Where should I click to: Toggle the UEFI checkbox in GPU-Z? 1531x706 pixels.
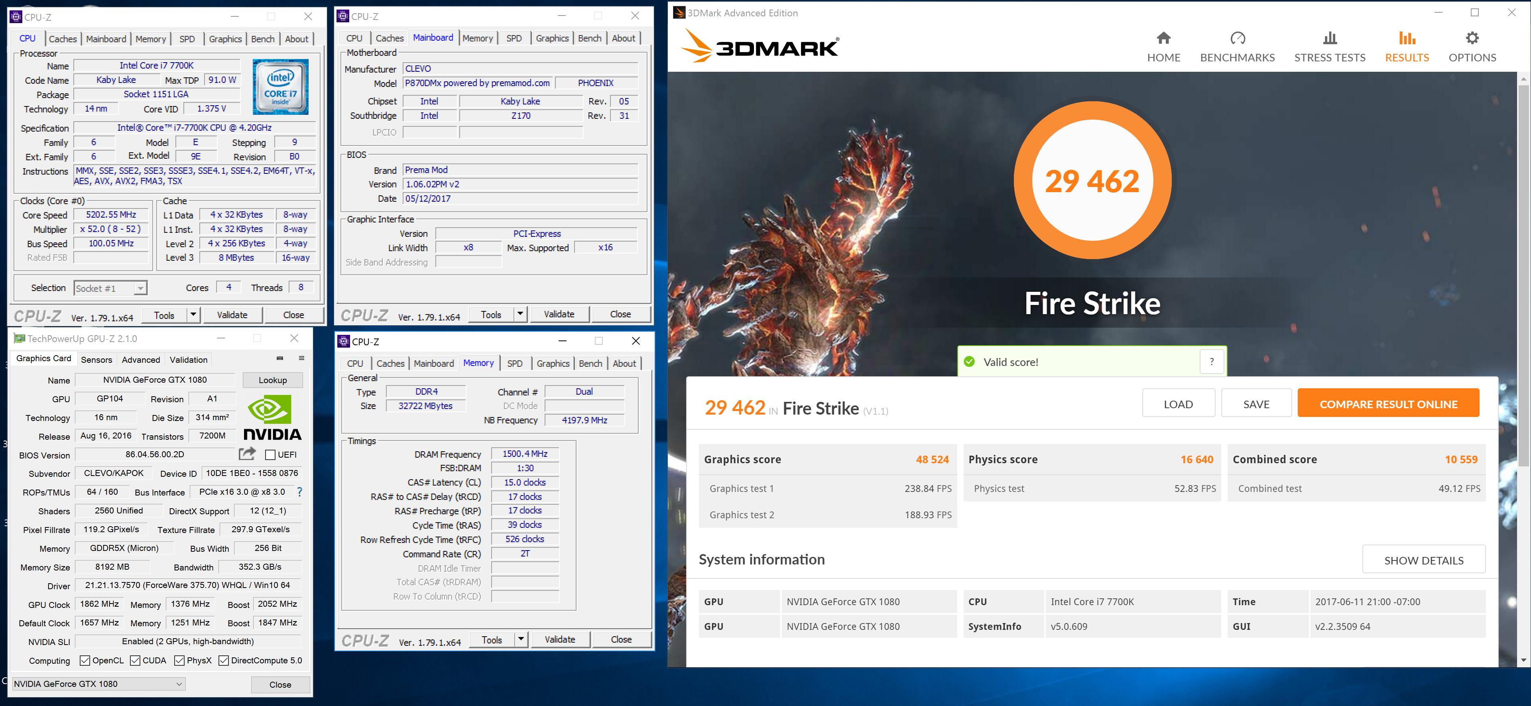(x=270, y=454)
